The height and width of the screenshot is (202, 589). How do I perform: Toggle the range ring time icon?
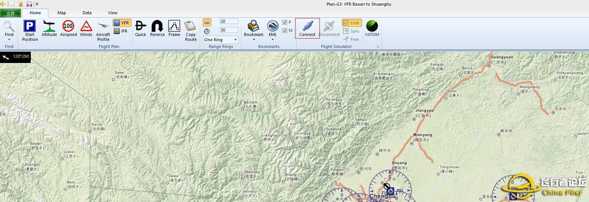click(207, 31)
